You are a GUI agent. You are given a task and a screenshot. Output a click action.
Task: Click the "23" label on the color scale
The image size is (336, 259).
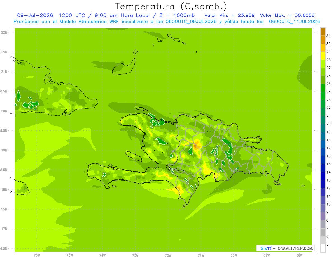tap(328, 100)
